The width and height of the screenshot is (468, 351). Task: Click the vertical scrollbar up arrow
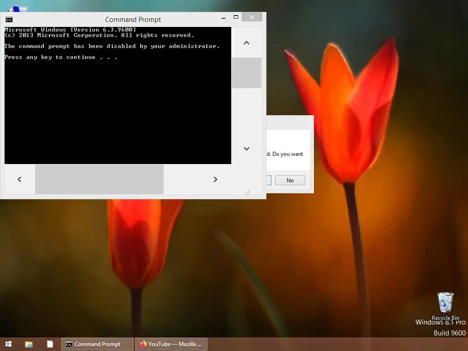(246, 43)
